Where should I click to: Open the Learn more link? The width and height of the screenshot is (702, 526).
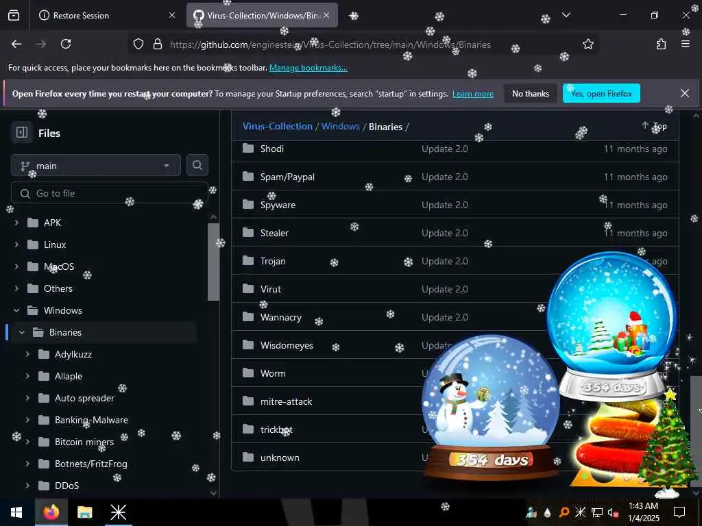pos(473,94)
